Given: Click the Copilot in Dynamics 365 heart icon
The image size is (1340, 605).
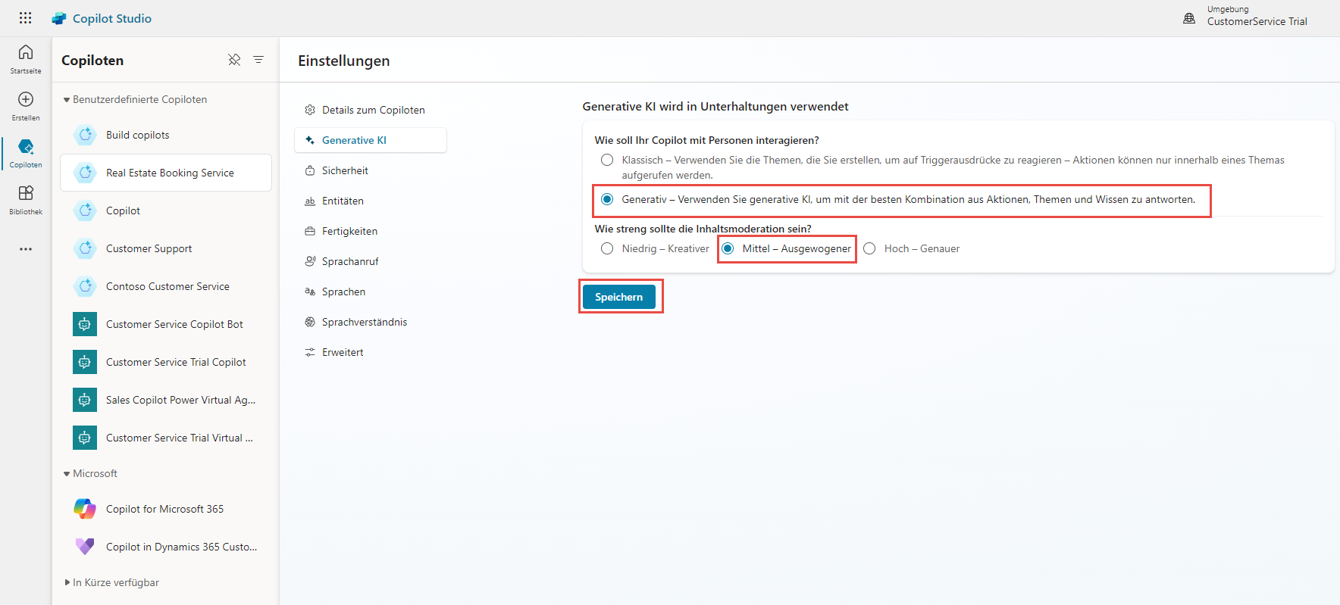Looking at the screenshot, I should [85, 547].
